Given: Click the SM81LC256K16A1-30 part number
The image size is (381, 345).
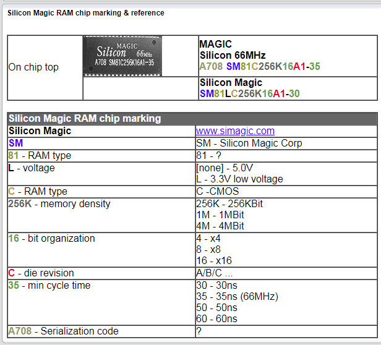Looking at the screenshot, I should tap(249, 93).
